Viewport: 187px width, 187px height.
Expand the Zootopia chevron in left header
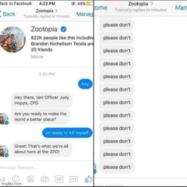tap(56, 11)
